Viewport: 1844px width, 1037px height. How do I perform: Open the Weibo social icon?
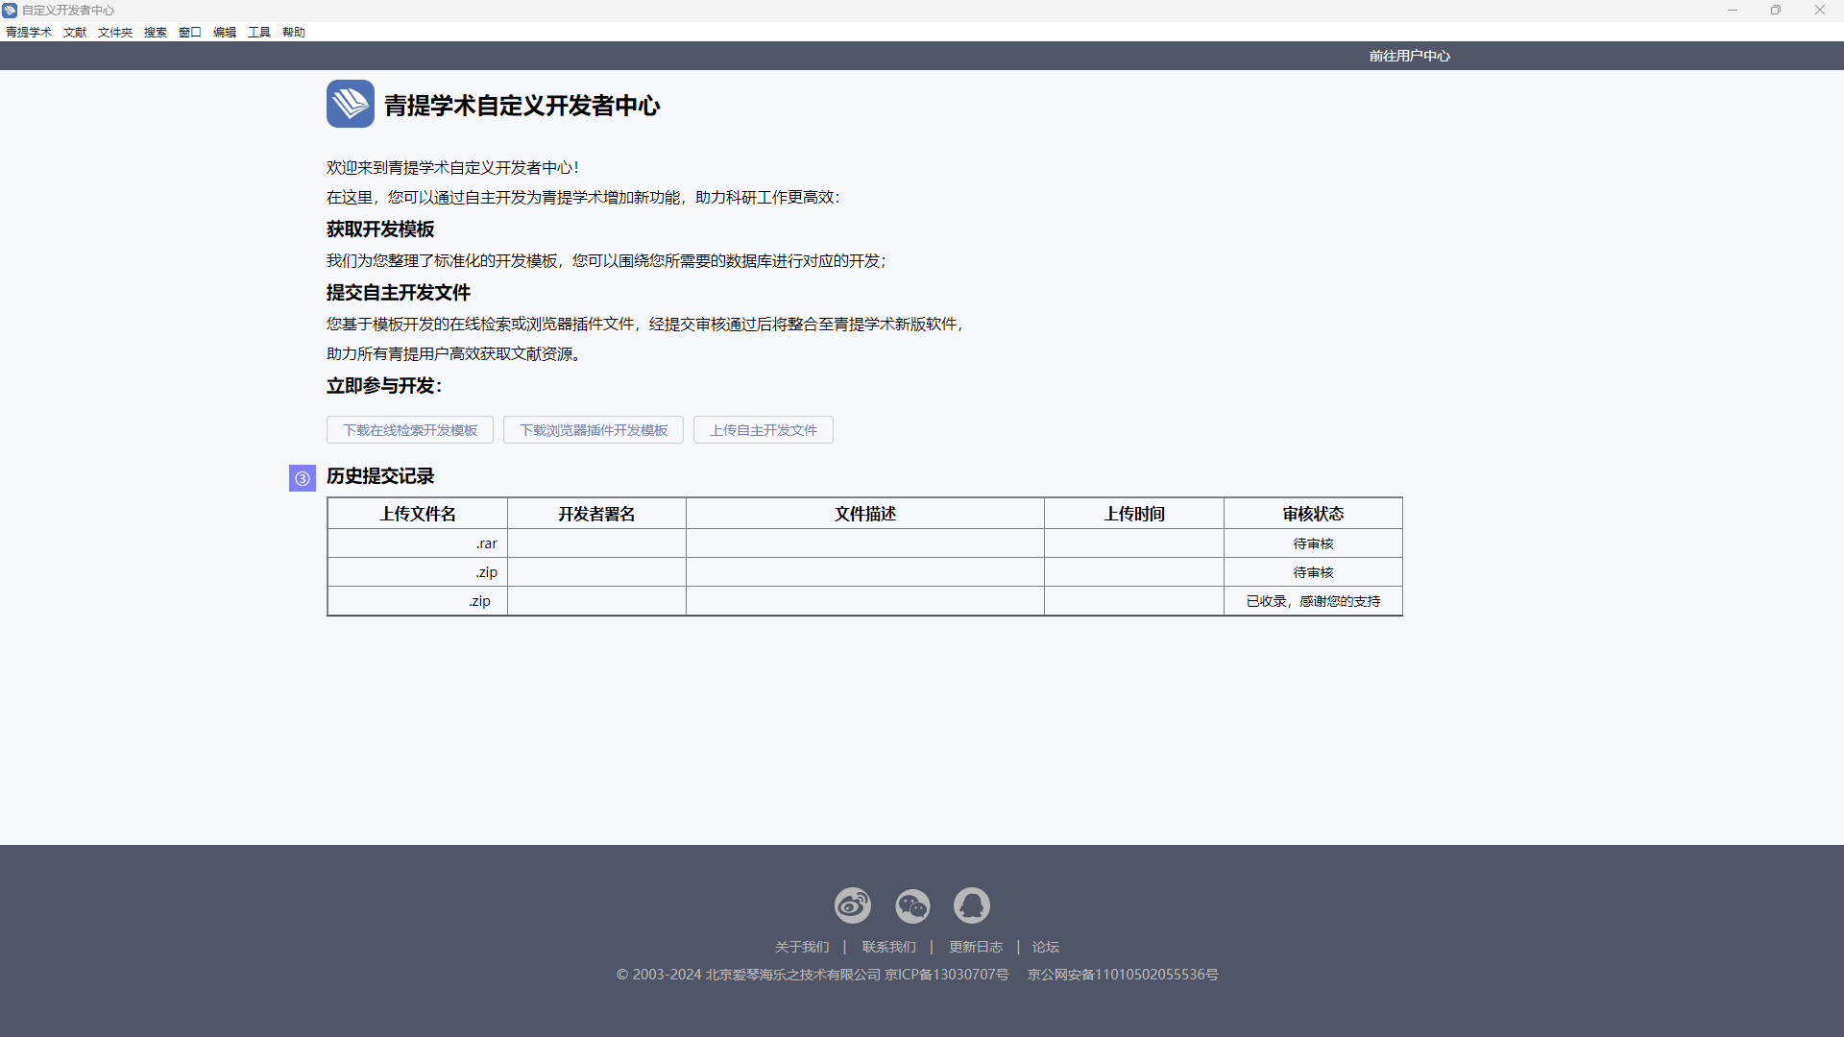pyautogui.click(x=852, y=905)
